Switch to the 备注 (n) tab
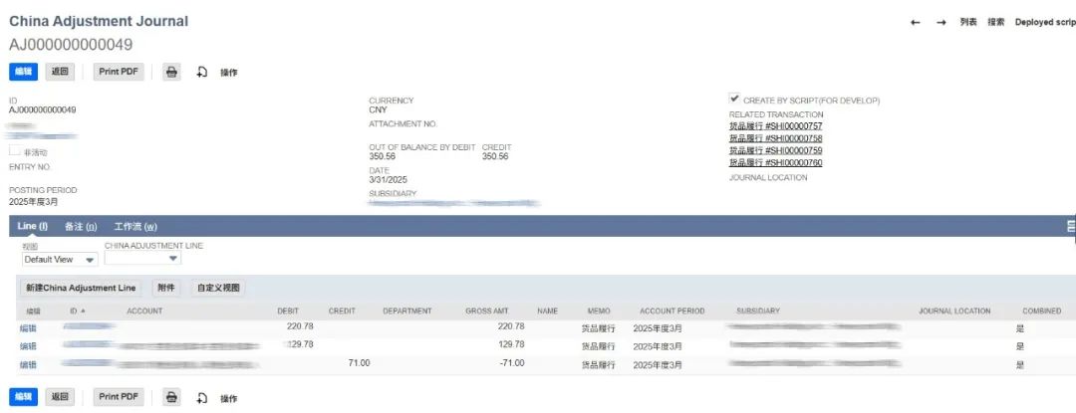1076x413 pixels. pyautogui.click(x=81, y=227)
